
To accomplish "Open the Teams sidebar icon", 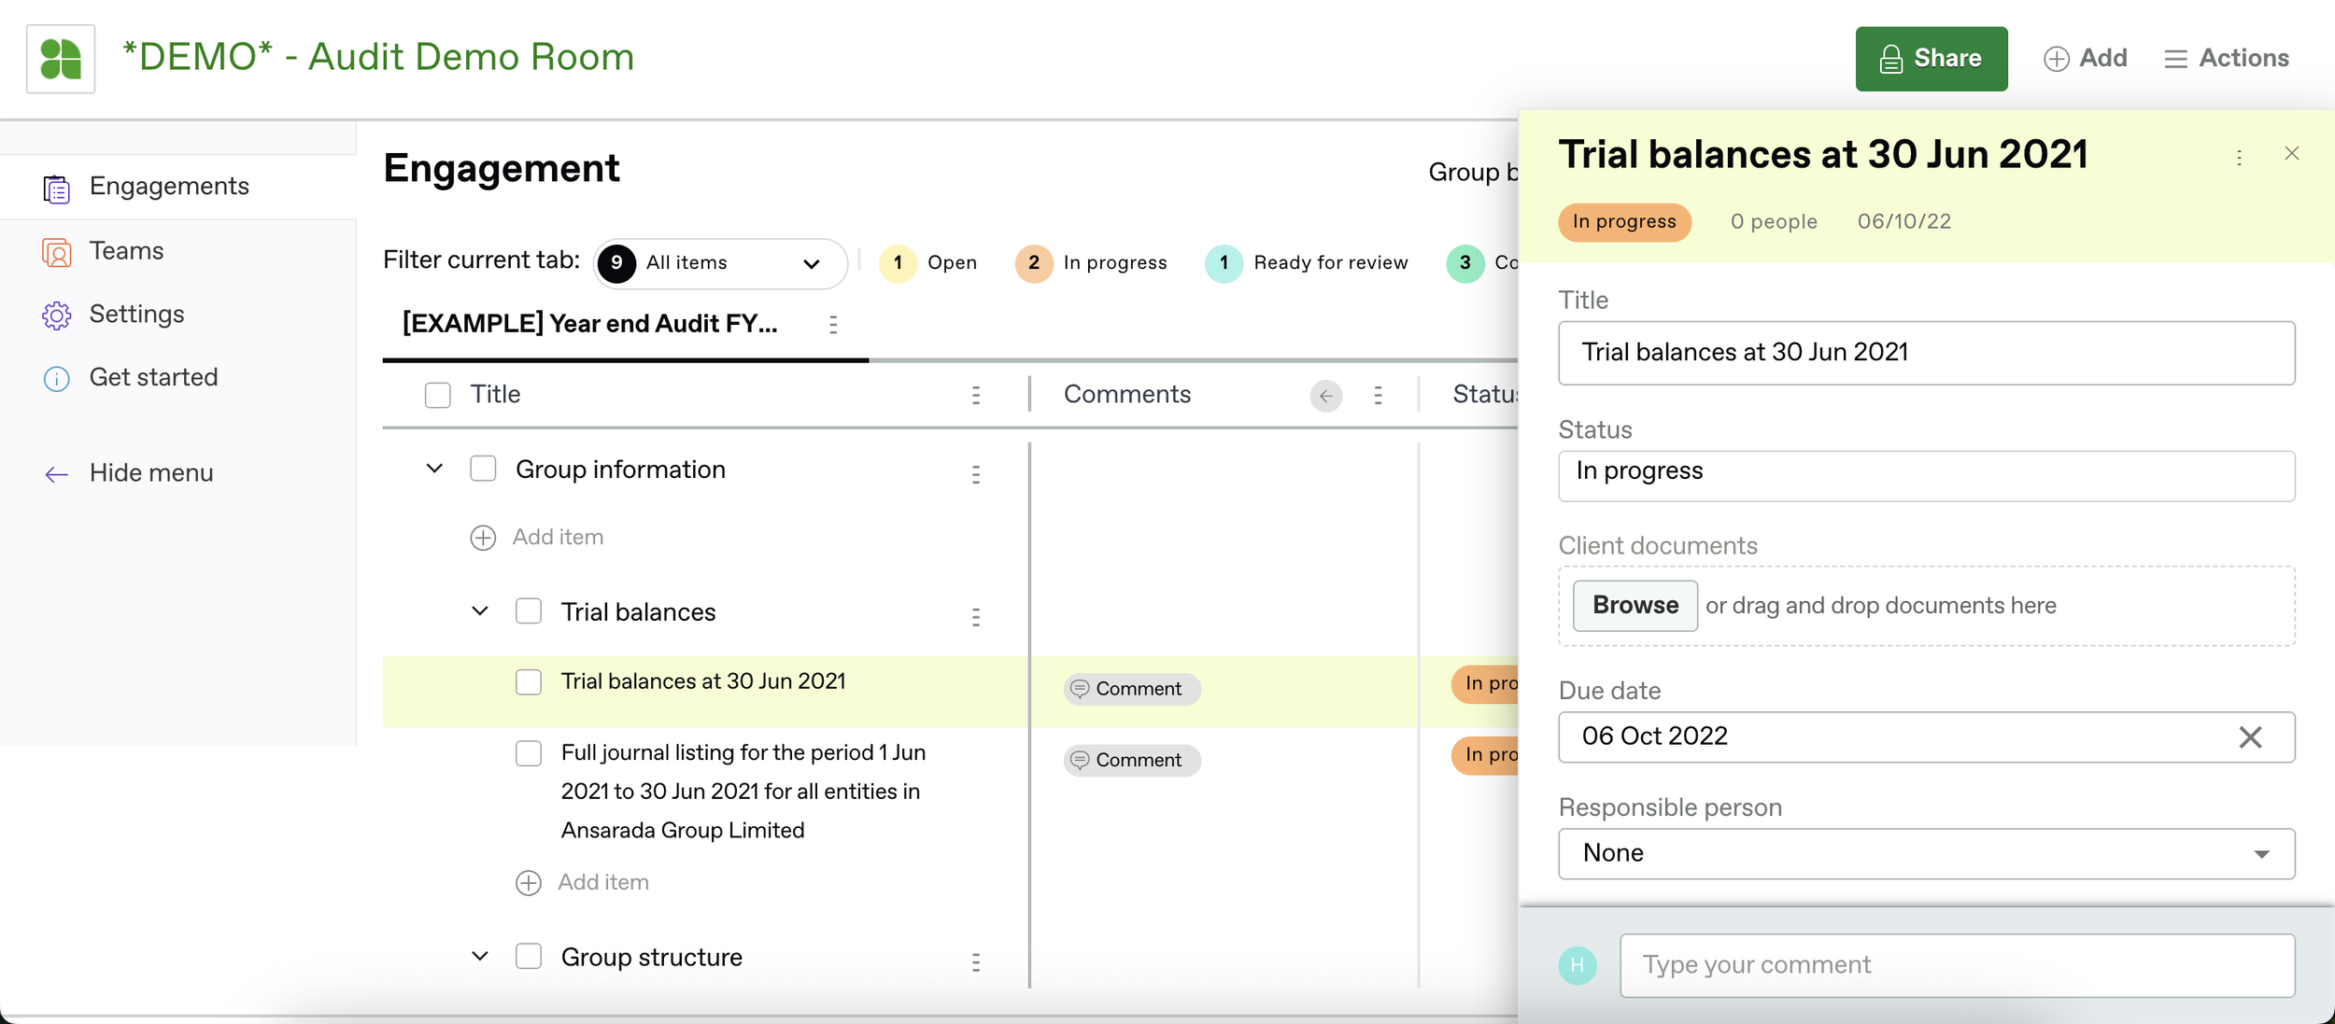I will (57, 252).
